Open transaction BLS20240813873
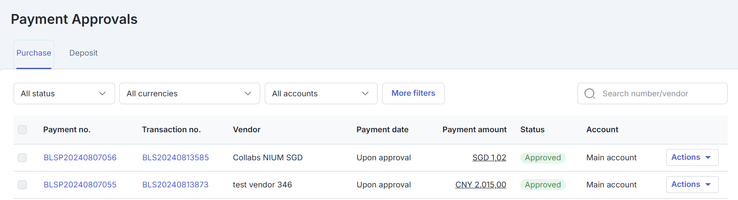738x200 pixels. [x=175, y=185]
